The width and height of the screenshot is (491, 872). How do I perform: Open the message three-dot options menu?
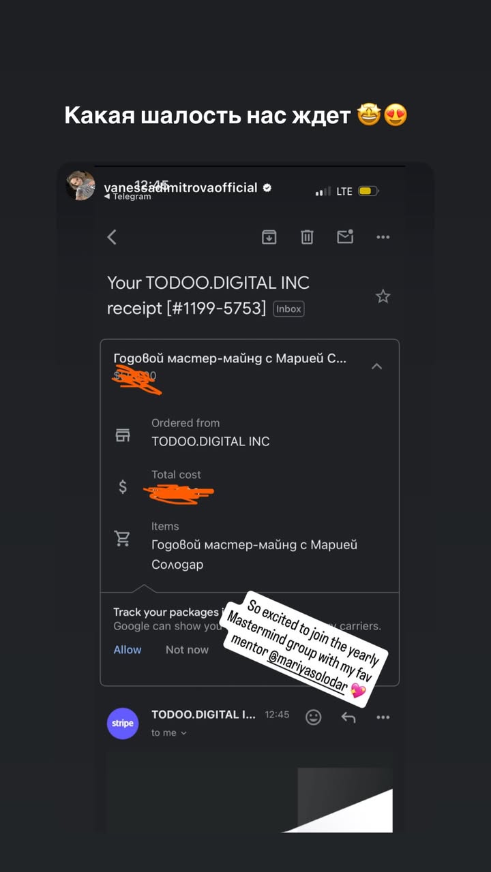point(383,717)
